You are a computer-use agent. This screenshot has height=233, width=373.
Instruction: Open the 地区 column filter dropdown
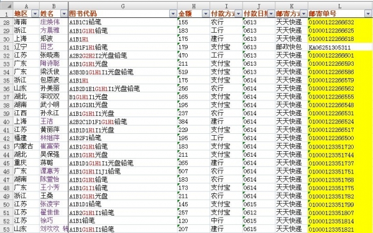(x=35, y=14)
